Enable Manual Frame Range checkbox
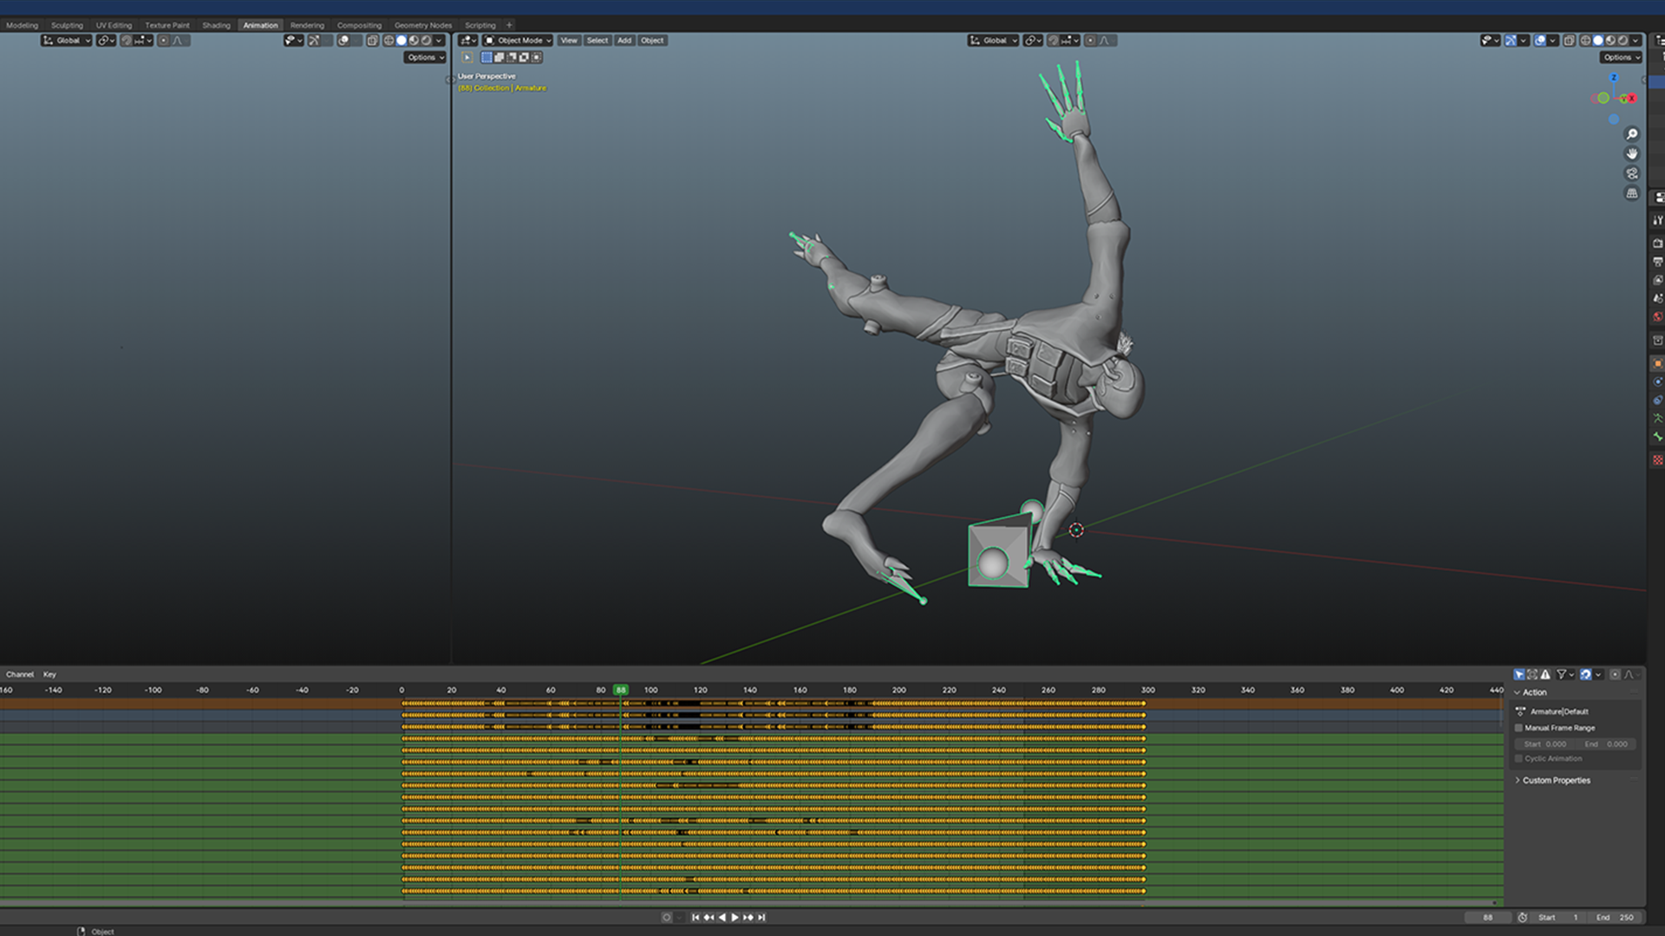Screen dimensions: 1665x936 coord(1518,728)
